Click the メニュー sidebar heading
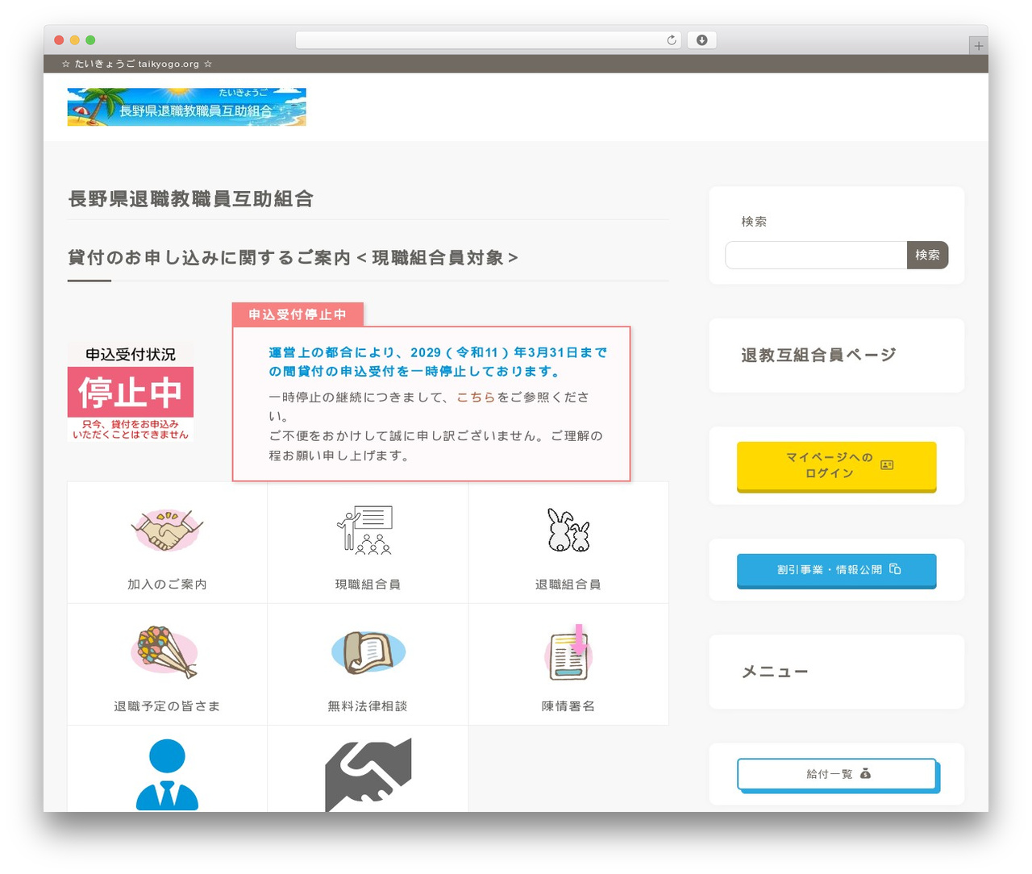The height and width of the screenshot is (874, 1032). (x=775, y=672)
